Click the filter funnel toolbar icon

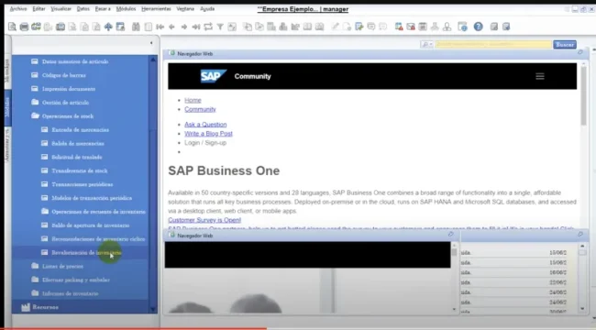220,27
